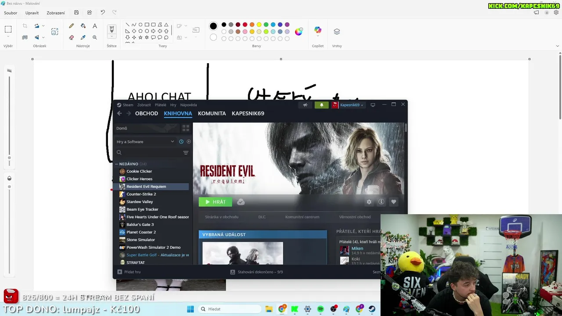Click the green HRÁT play button

point(215,202)
